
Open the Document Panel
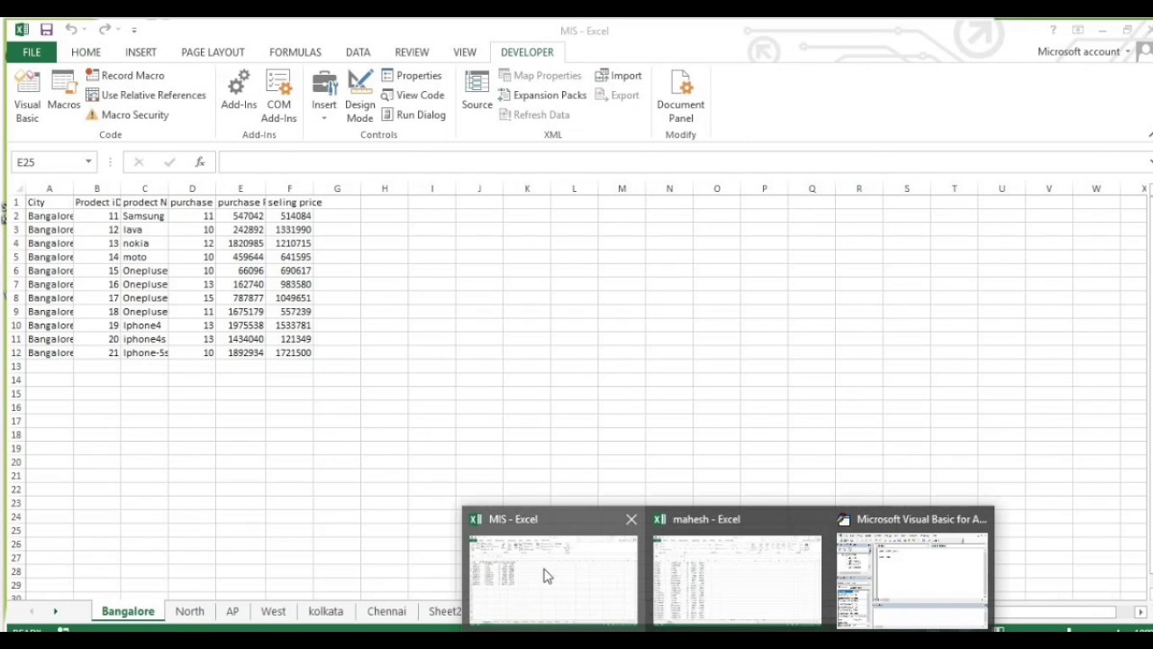[680, 96]
